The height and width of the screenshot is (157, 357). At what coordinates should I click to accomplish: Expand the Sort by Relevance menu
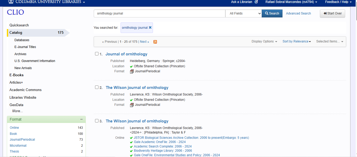point(296,41)
